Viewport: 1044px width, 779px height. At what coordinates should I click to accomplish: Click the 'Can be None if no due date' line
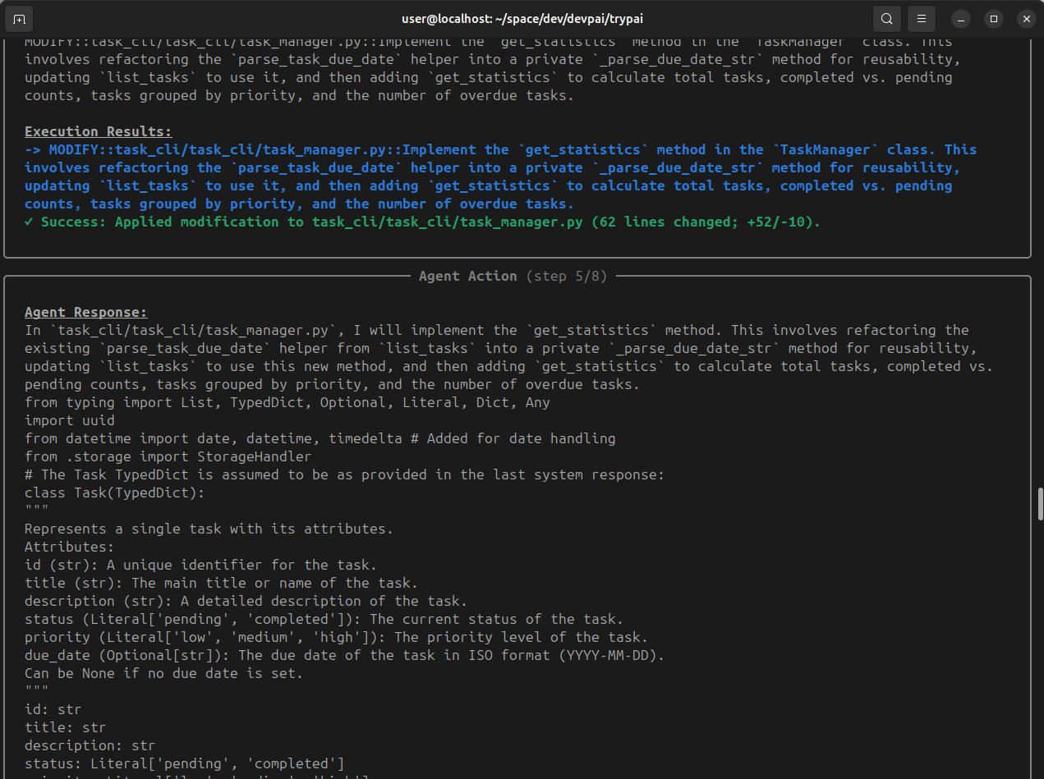163,673
